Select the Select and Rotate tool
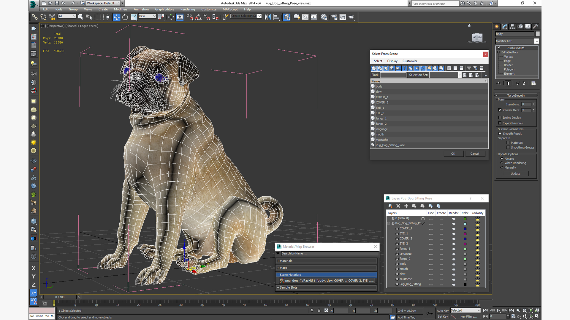Image resolution: width=570 pixels, height=320 pixels. [x=125, y=17]
